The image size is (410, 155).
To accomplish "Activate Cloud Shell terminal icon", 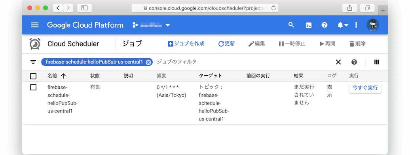I will (x=309, y=25).
